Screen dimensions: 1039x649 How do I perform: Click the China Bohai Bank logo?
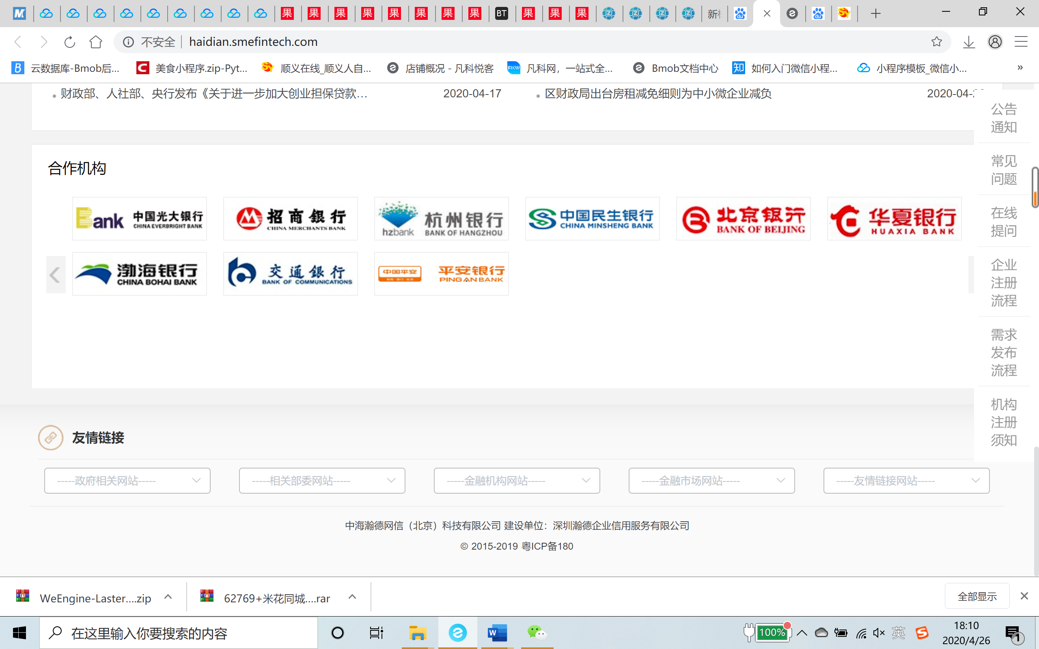pos(140,274)
